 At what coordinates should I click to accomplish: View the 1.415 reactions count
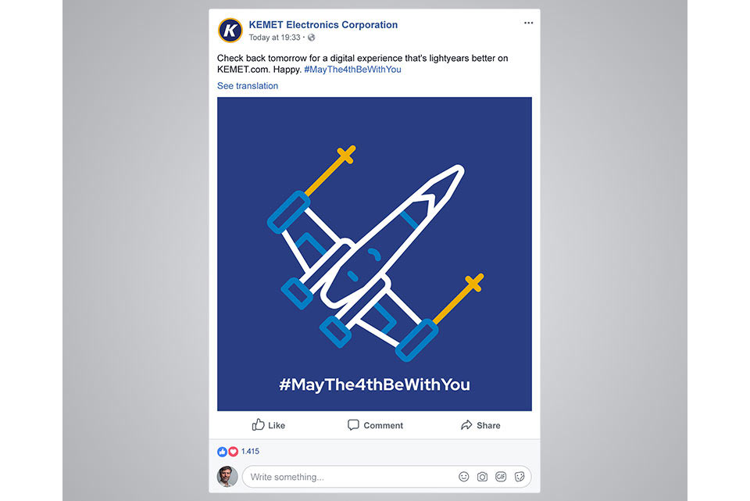pyautogui.click(x=250, y=451)
